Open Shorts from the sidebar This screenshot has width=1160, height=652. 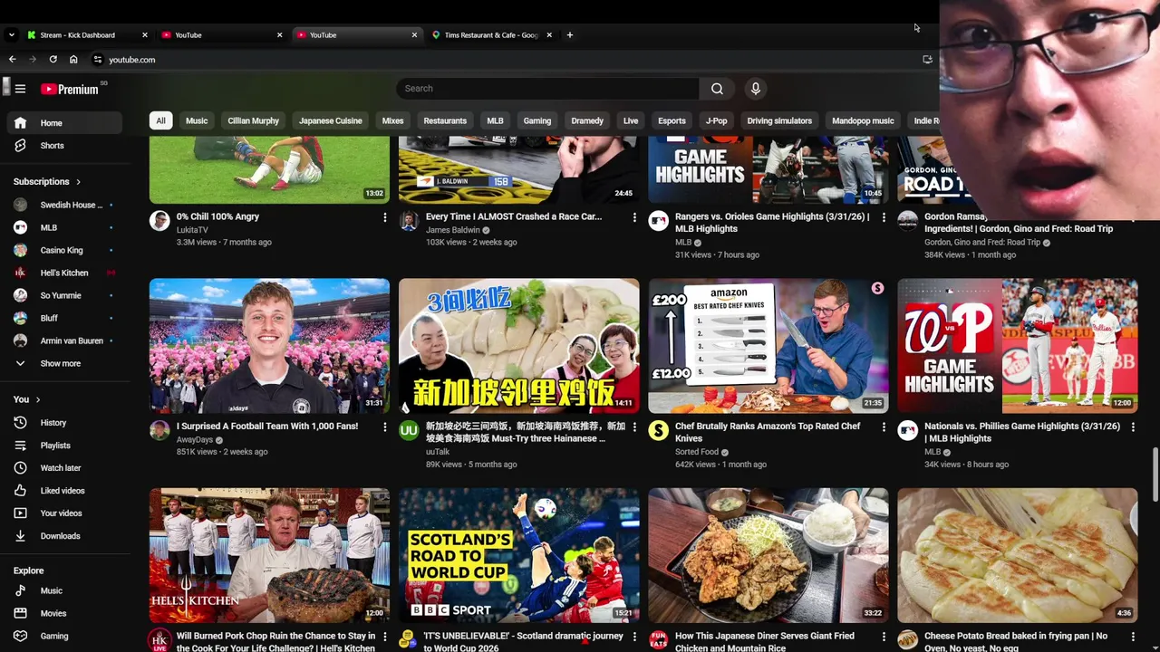(64, 146)
